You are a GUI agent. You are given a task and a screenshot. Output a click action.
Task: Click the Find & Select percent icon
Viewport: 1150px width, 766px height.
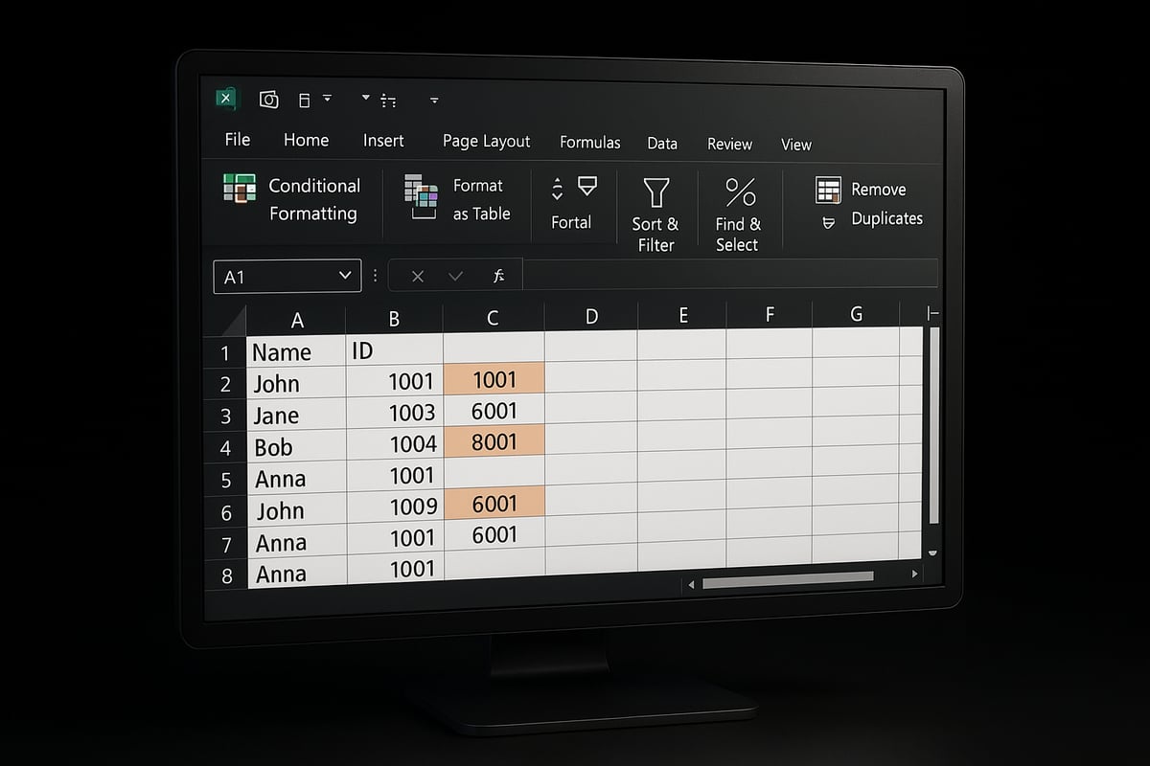739,192
